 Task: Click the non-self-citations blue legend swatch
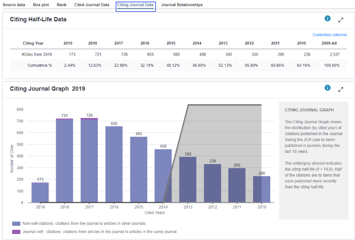click(16, 224)
